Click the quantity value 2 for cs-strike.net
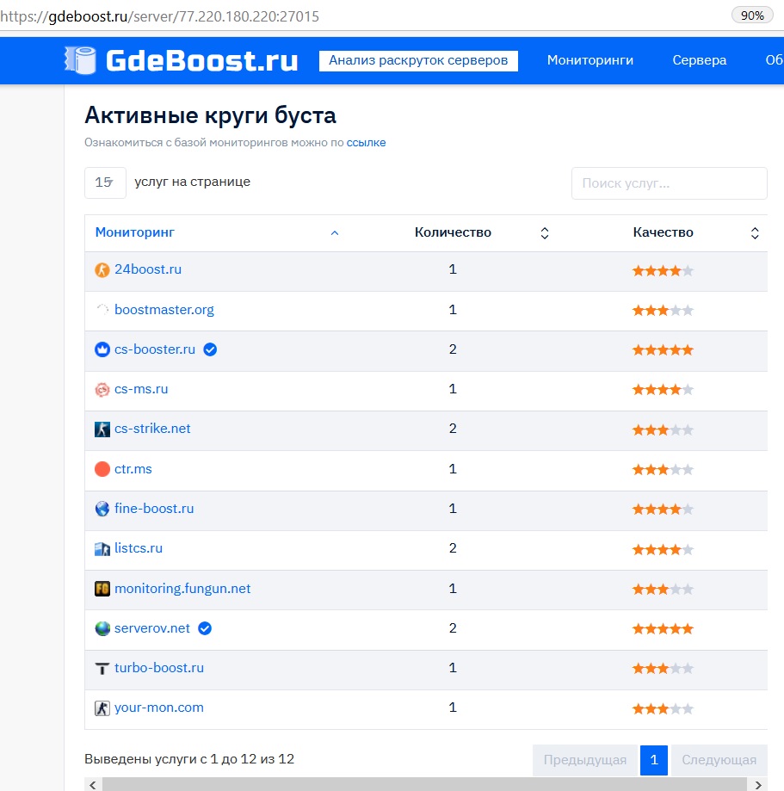 pyautogui.click(x=453, y=429)
